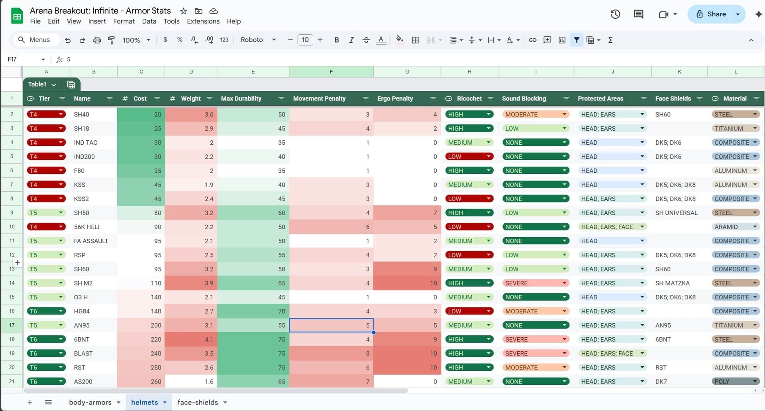The width and height of the screenshot is (765, 411).
Task: Toggle italic formatting
Action: pos(351,40)
